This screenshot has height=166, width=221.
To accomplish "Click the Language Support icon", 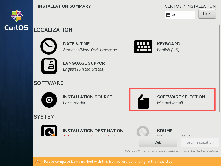I will pyautogui.click(x=49, y=66).
